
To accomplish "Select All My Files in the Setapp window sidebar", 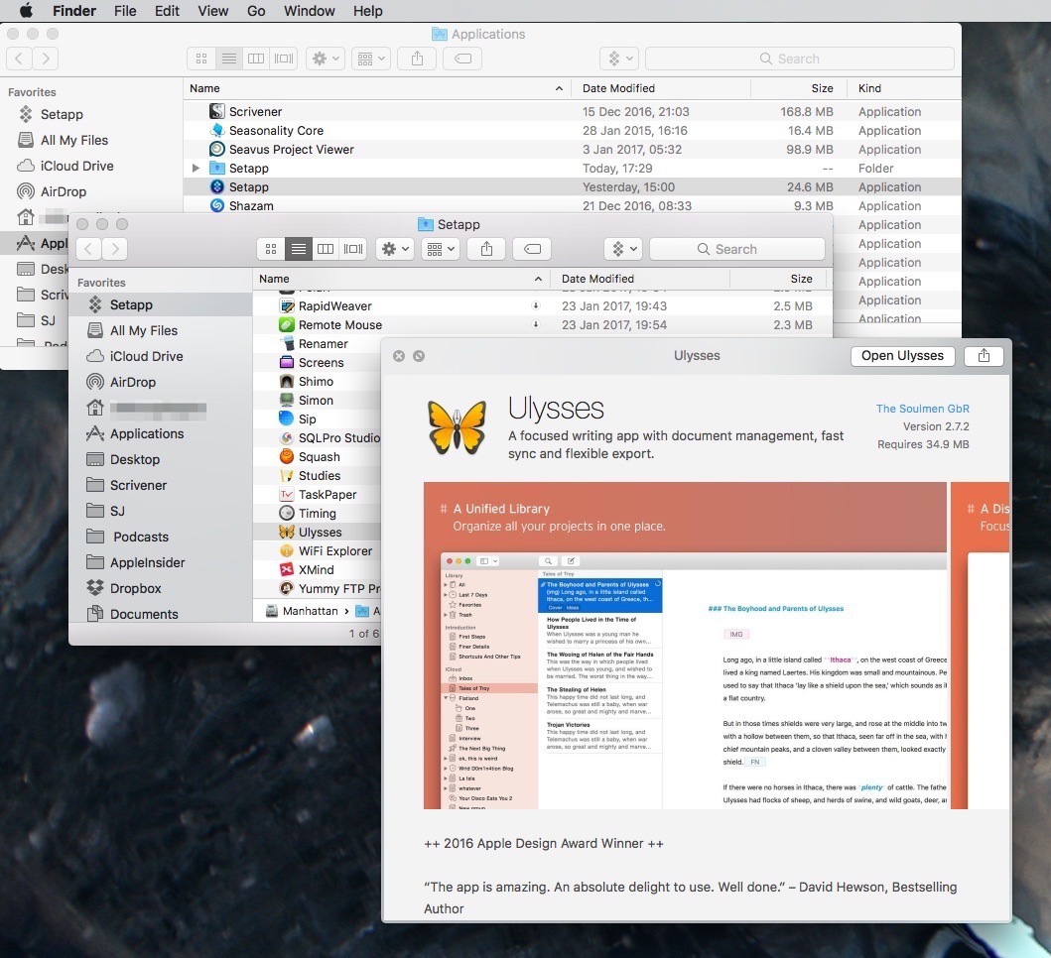I will (161, 330).
